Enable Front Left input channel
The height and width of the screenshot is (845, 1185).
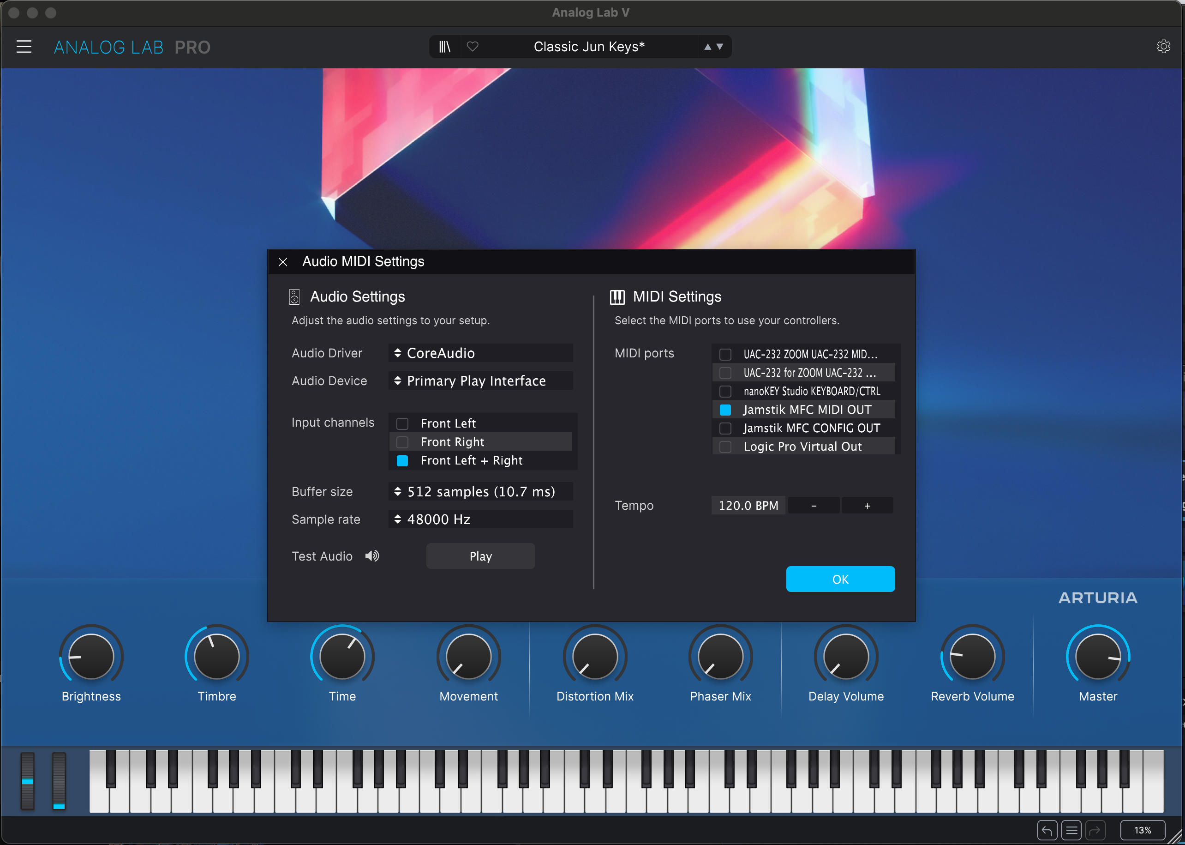tap(402, 423)
